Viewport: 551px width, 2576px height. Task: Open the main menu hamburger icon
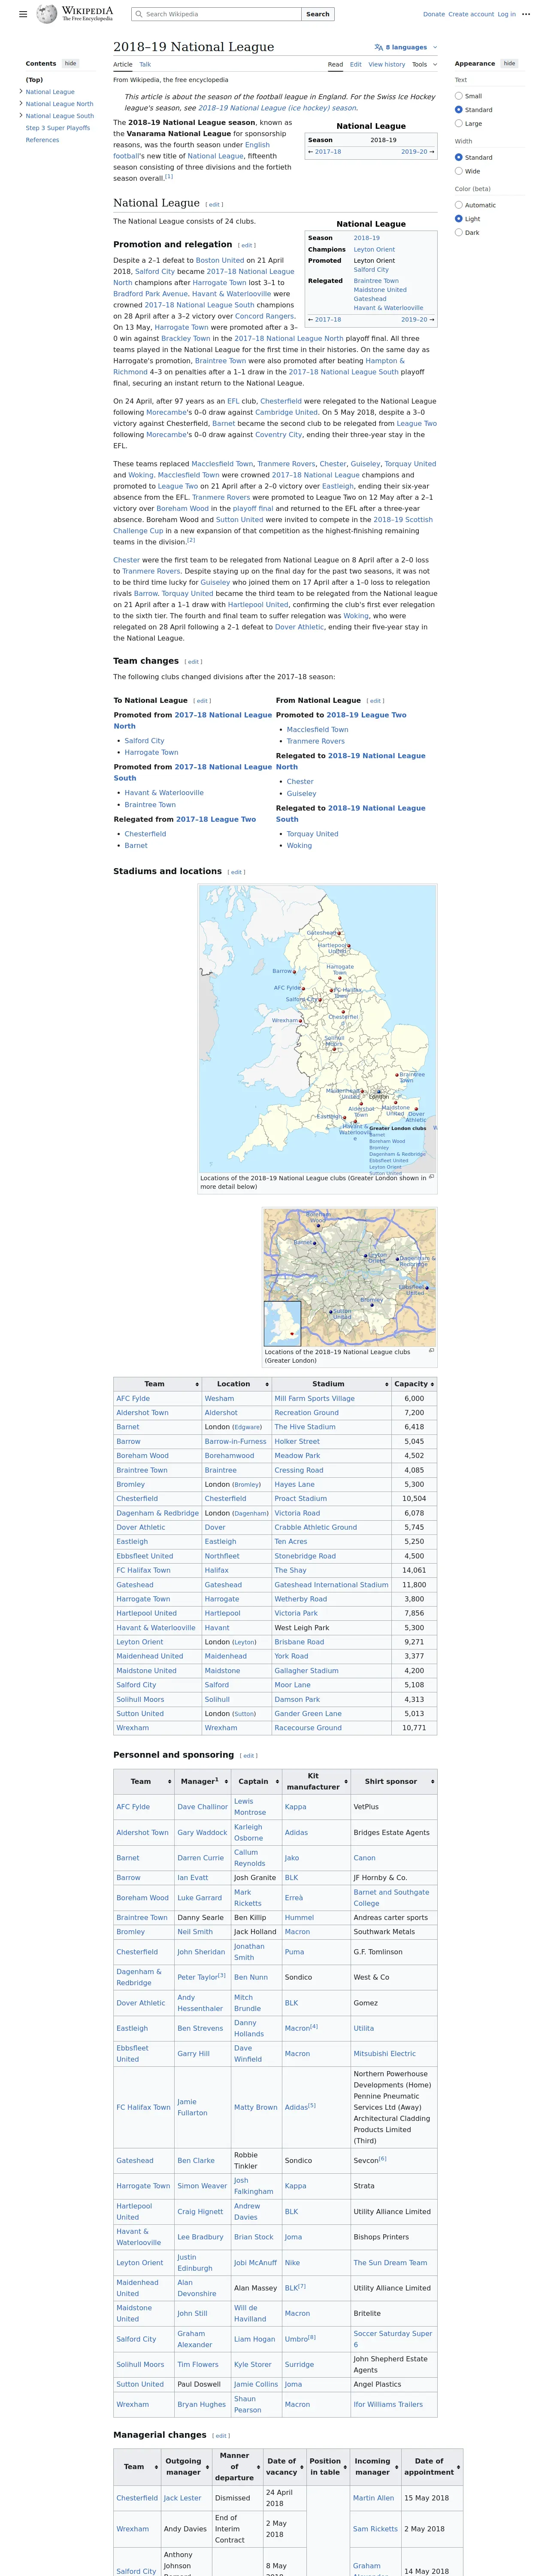coord(23,14)
